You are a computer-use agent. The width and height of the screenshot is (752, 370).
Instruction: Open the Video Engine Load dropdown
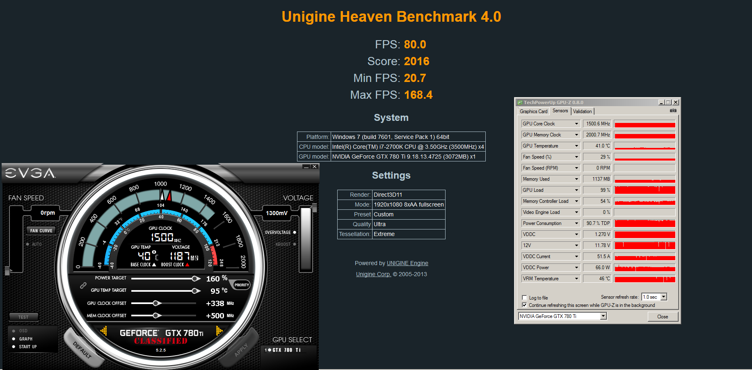(x=576, y=212)
